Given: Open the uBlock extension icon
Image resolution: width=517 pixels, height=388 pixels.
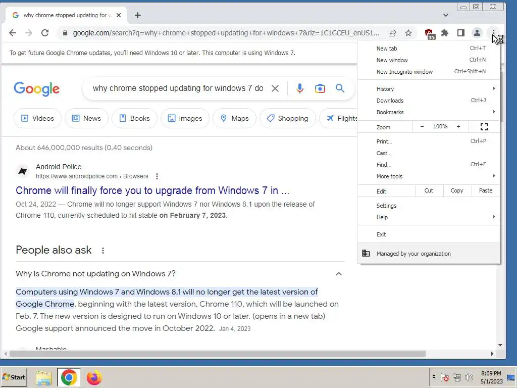Looking at the screenshot, I should [x=430, y=34].
